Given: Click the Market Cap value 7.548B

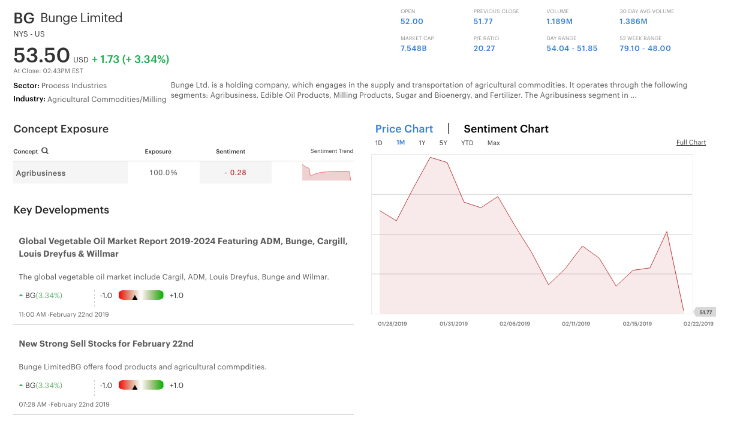Looking at the screenshot, I should [x=414, y=49].
